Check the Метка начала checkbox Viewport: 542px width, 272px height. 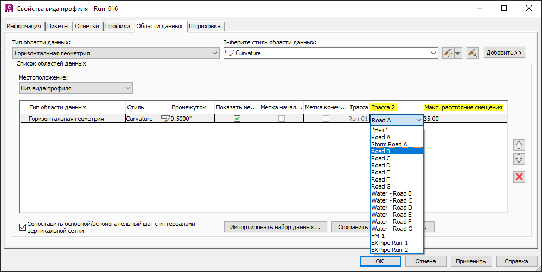click(282, 119)
